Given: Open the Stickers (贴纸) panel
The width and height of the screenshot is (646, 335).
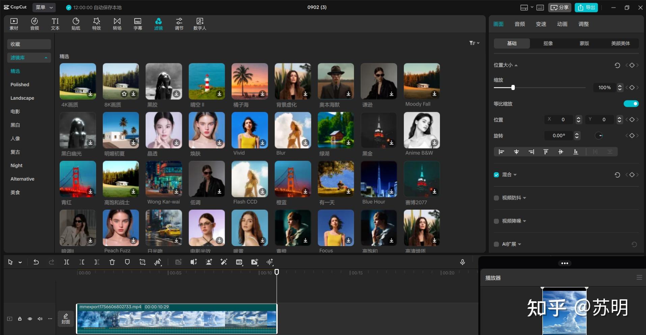Looking at the screenshot, I should 76,24.
